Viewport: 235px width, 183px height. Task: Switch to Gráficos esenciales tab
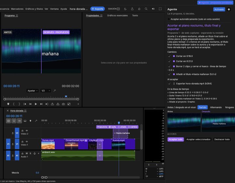[x=117, y=16]
